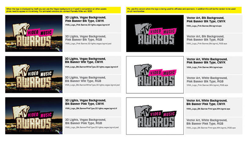Click the '3D Lights, Vegas Background, Blk Banner Wht Type, CMYK' heading

pyautogui.click(x=85, y=60)
